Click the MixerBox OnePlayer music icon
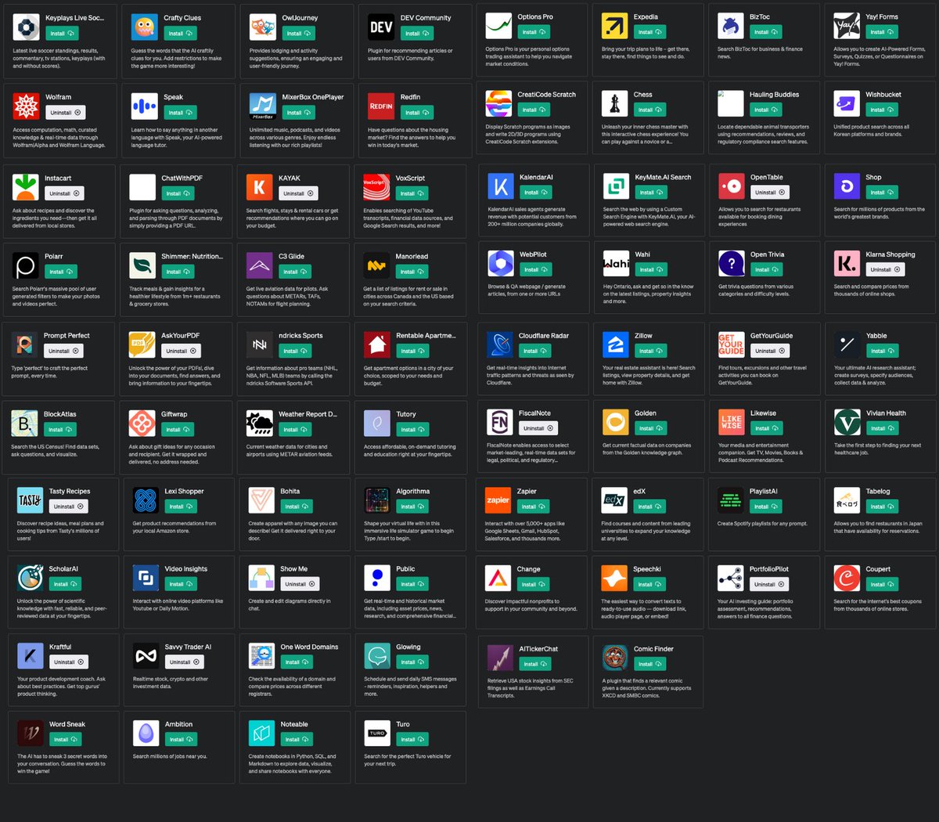 [x=262, y=106]
